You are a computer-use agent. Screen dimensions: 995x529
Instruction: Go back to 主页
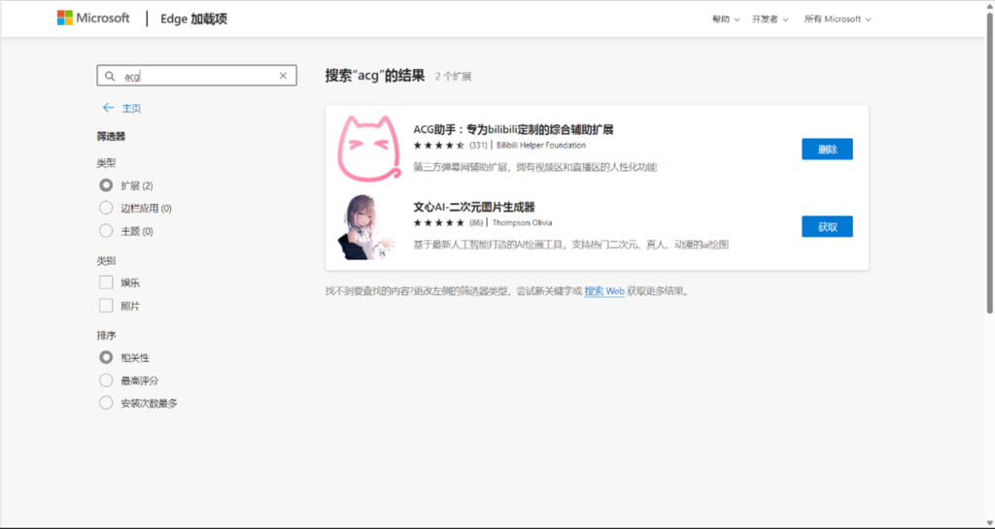pyautogui.click(x=131, y=109)
